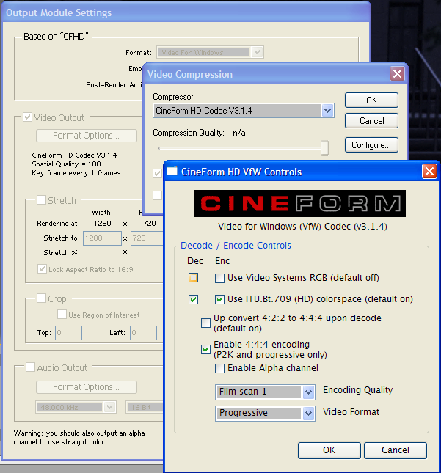Toggle the Dec checkbox for ITU.Bt.709 colorspace
441x473 pixels.
point(193,299)
